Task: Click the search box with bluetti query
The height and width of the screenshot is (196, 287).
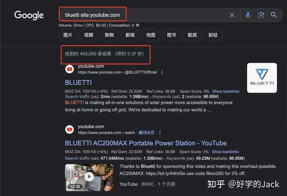Action: pos(170,15)
